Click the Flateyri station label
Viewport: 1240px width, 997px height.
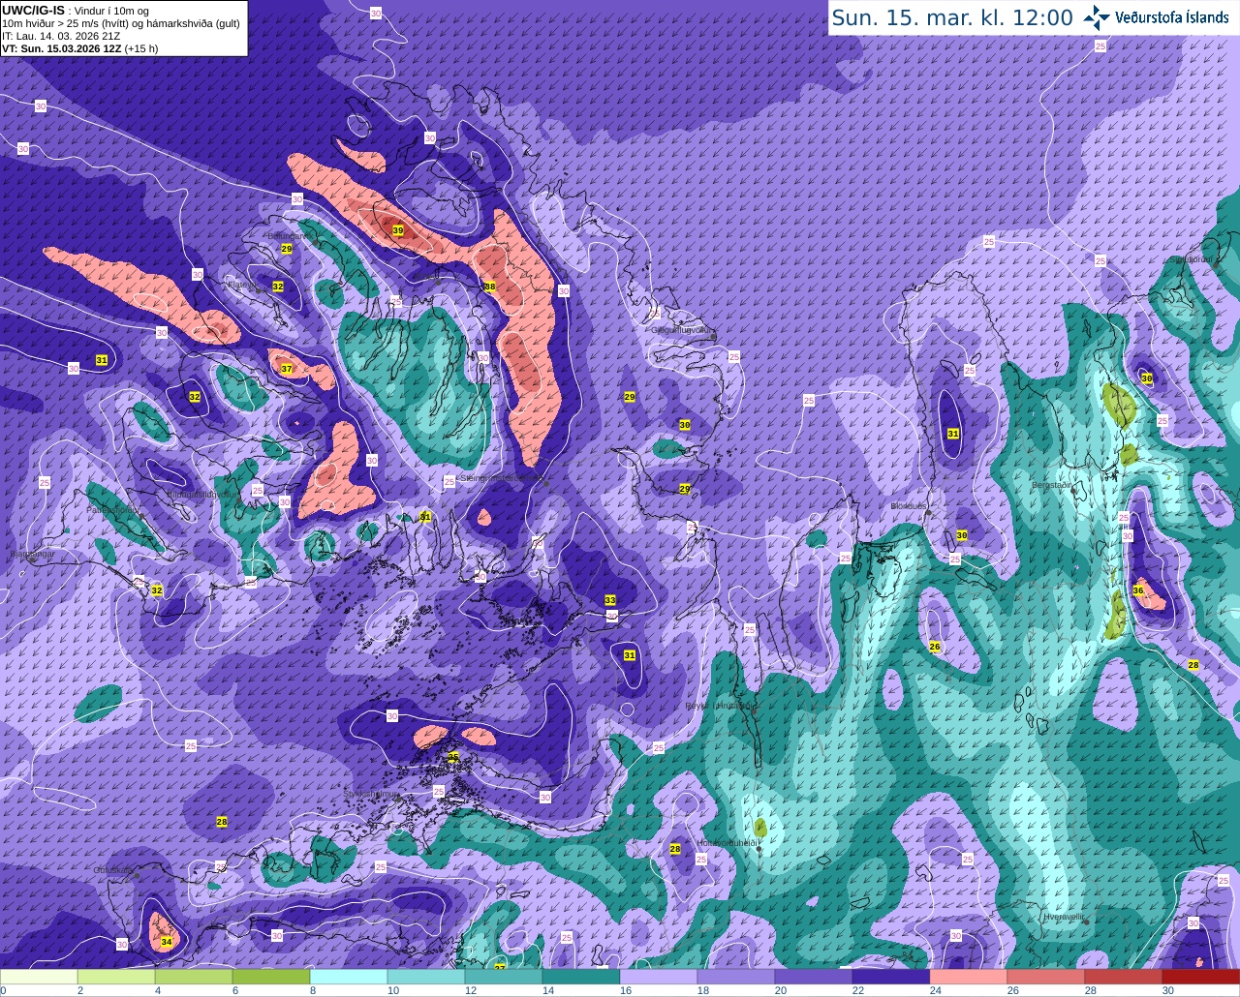pyautogui.click(x=241, y=285)
